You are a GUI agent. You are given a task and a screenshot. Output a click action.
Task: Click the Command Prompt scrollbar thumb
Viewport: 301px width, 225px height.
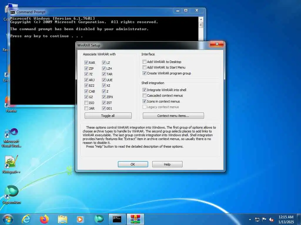pyautogui.click(x=201, y=25)
